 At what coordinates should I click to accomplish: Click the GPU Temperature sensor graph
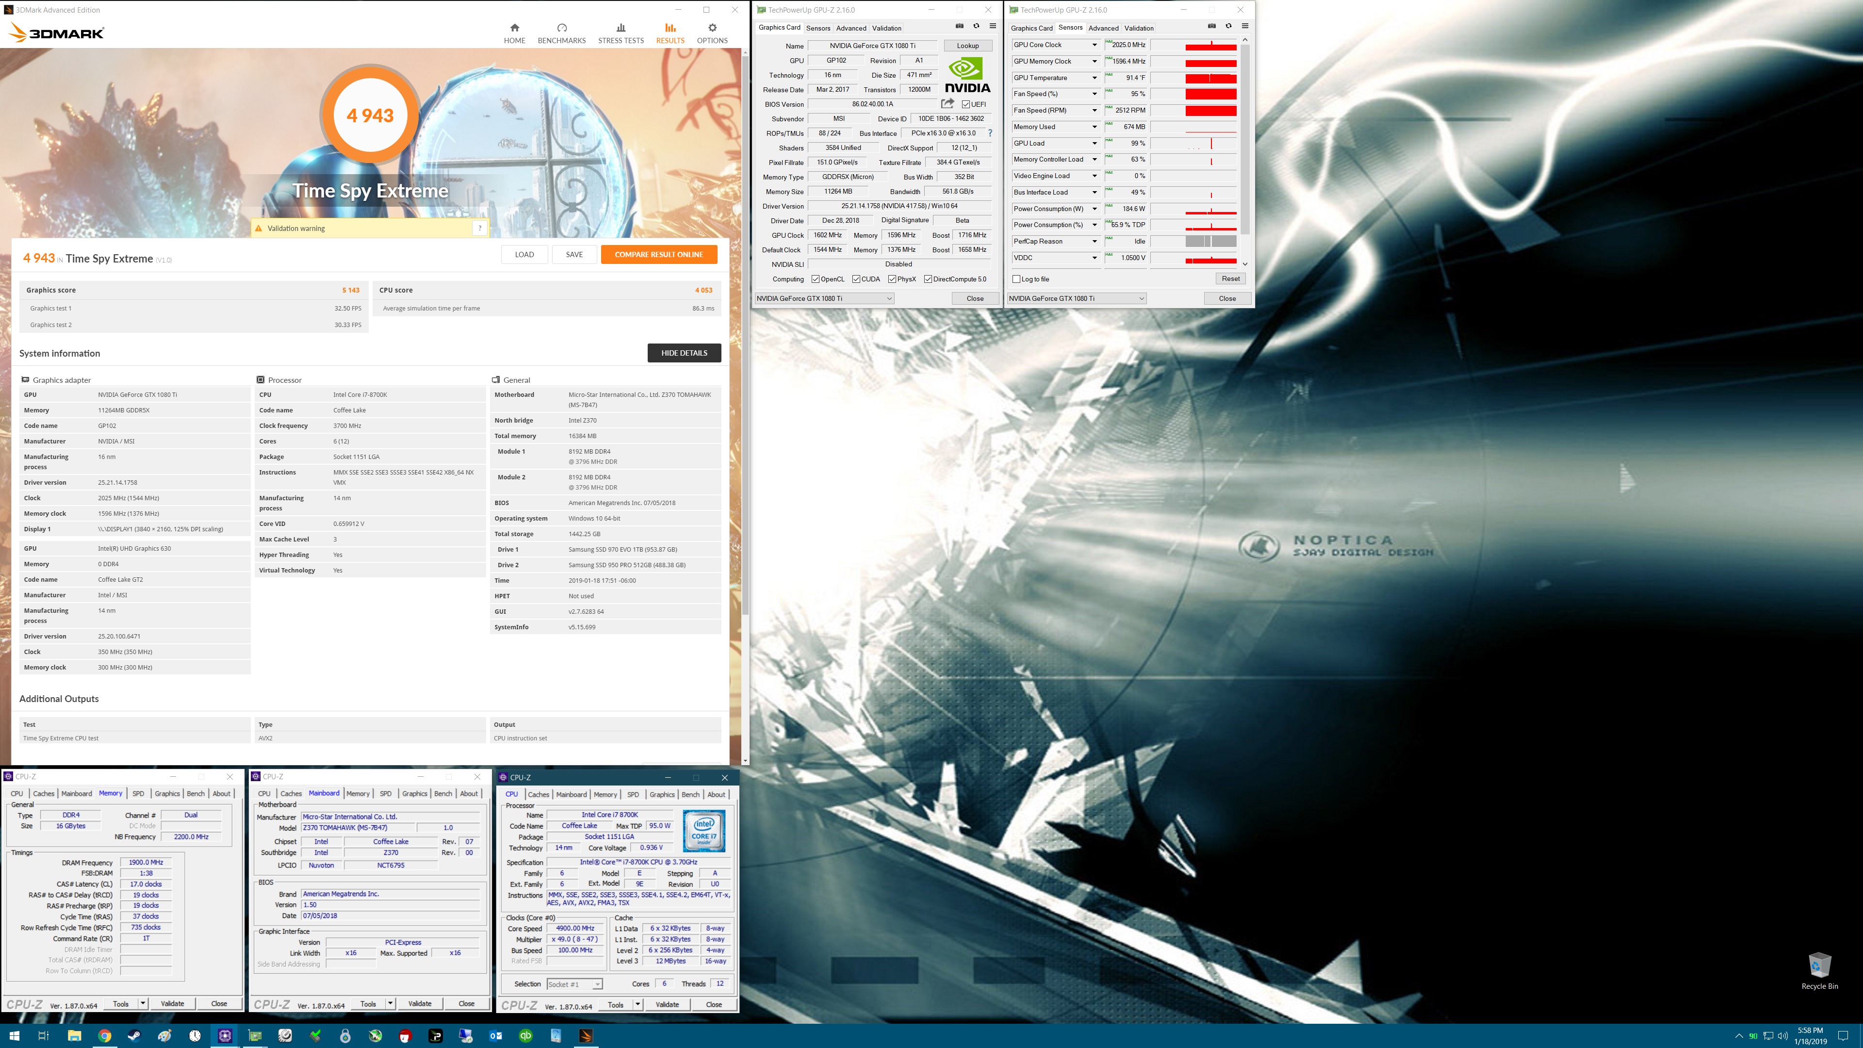tap(1193, 78)
